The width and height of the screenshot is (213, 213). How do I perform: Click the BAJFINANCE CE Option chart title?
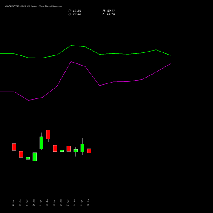coord(33,6)
